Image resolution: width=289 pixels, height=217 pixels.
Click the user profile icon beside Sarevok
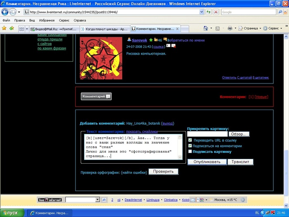click(129, 40)
